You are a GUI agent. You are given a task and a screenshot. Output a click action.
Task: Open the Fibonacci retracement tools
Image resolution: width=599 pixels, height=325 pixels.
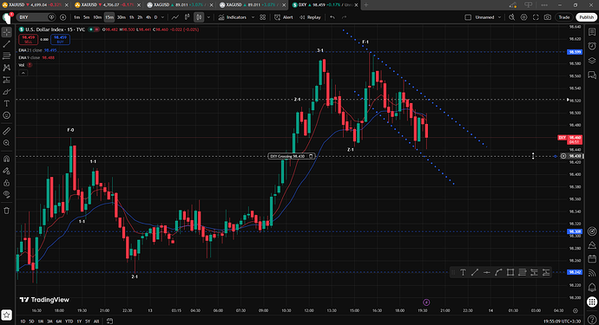coord(6,56)
